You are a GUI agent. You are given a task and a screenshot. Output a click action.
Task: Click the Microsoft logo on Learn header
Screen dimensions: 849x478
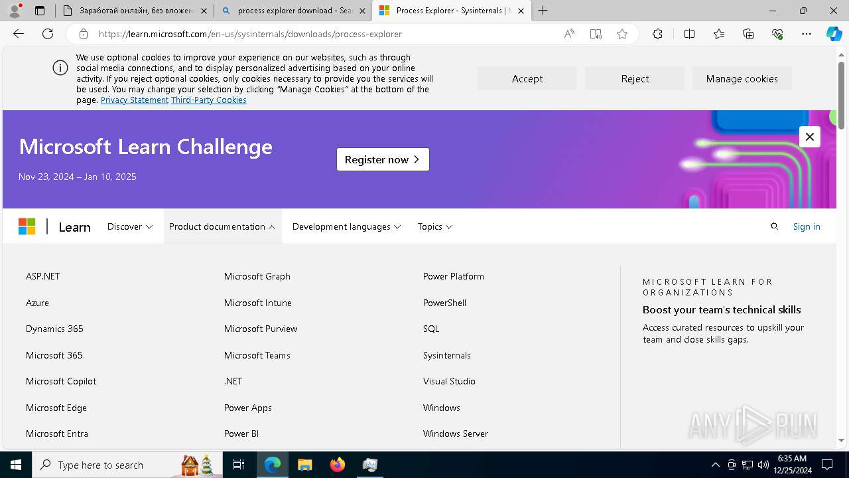tap(27, 226)
